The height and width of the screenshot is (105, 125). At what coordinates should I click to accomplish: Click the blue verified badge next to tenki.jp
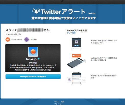click(39, 59)
